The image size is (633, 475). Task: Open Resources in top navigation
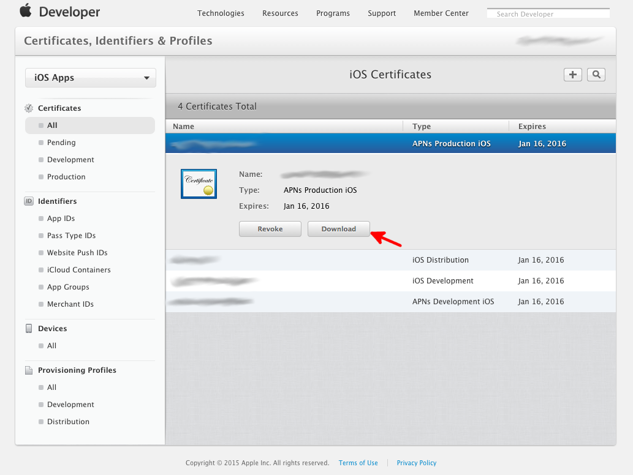pyautogui.click(x=280, y=13)
